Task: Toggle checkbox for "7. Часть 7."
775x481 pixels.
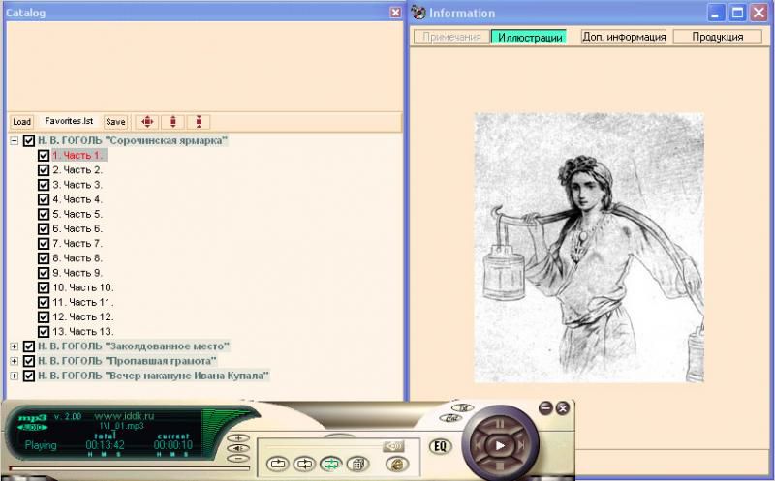Action: [x=44, y=244]
